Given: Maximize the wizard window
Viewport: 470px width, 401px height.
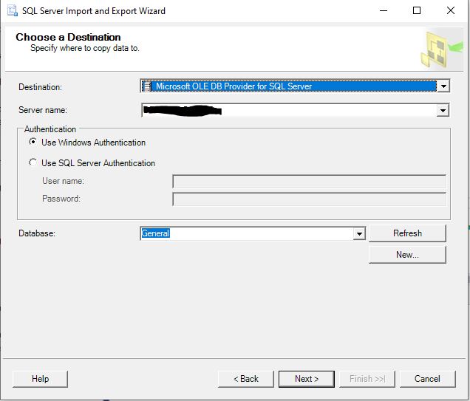Looking at the screenshot, I should click(x=417, y=11).
